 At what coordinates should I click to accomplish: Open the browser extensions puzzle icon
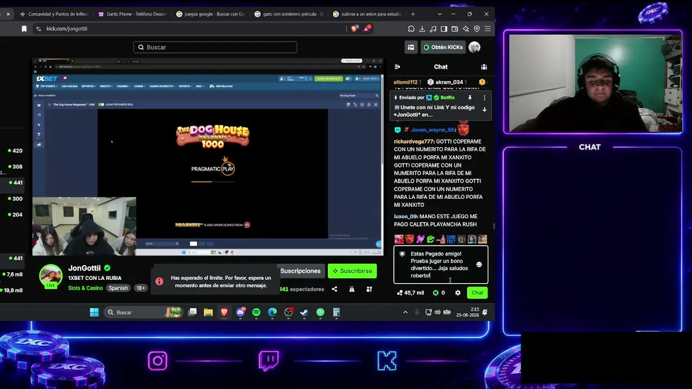pyautogui.click(x=411, y=29)
